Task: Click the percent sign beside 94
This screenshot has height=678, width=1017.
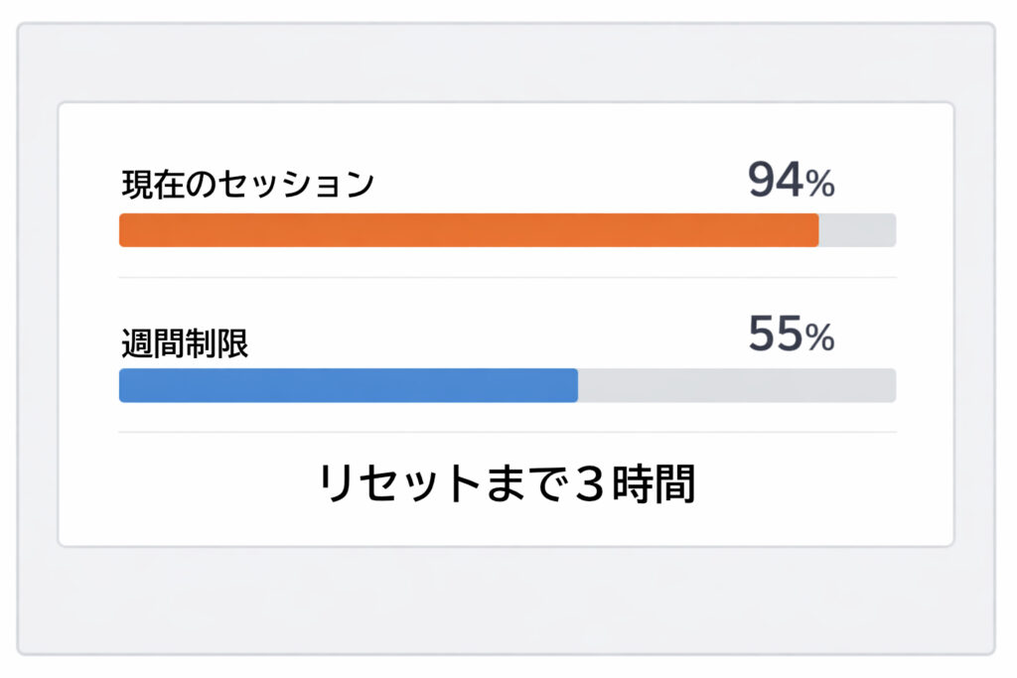Action: click(x=820, y=184)
